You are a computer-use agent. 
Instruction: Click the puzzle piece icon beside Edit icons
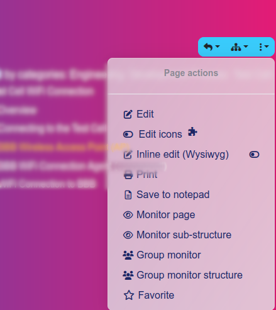click(192, 131)
